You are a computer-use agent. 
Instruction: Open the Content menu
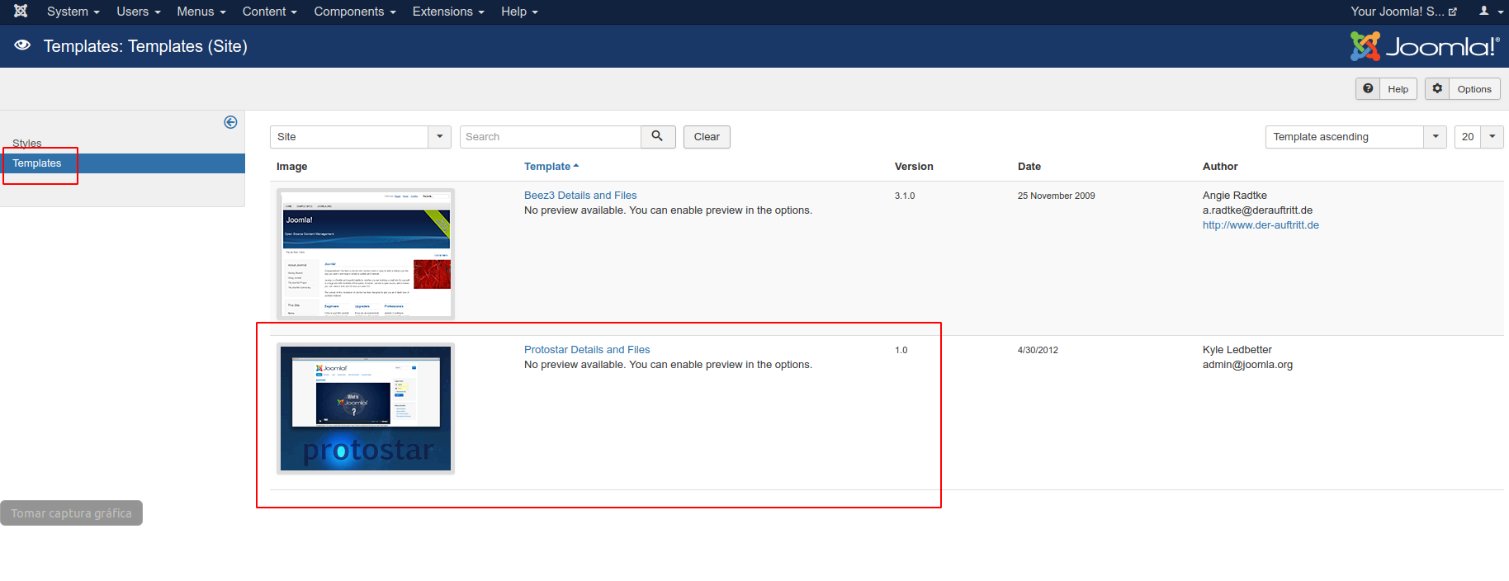click(269, 12)
